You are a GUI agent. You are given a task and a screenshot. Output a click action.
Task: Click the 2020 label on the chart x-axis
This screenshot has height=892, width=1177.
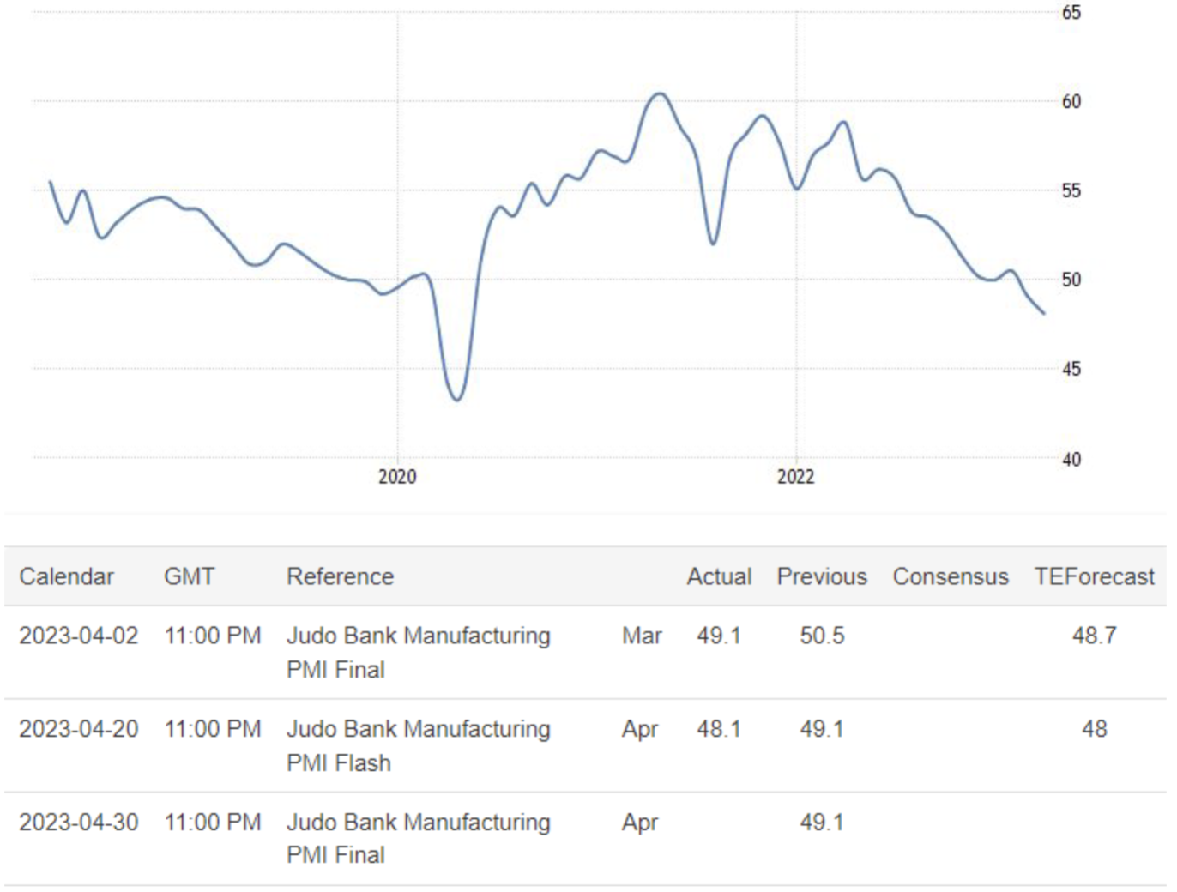pos(397,477)
